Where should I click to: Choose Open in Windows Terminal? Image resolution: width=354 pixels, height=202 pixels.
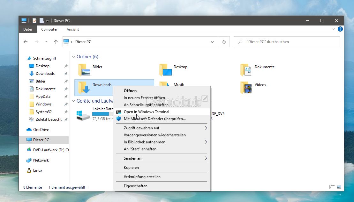pyautogui.click(x=146, y=112)
